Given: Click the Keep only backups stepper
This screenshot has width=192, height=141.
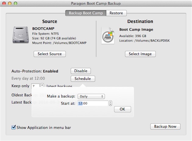Looking at the screenshot, I should [x=42, y=86].
